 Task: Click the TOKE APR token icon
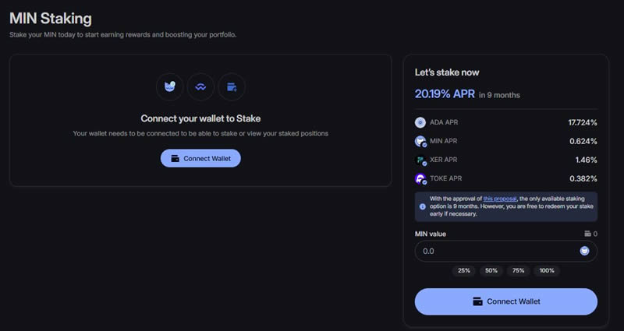point(420,178)
